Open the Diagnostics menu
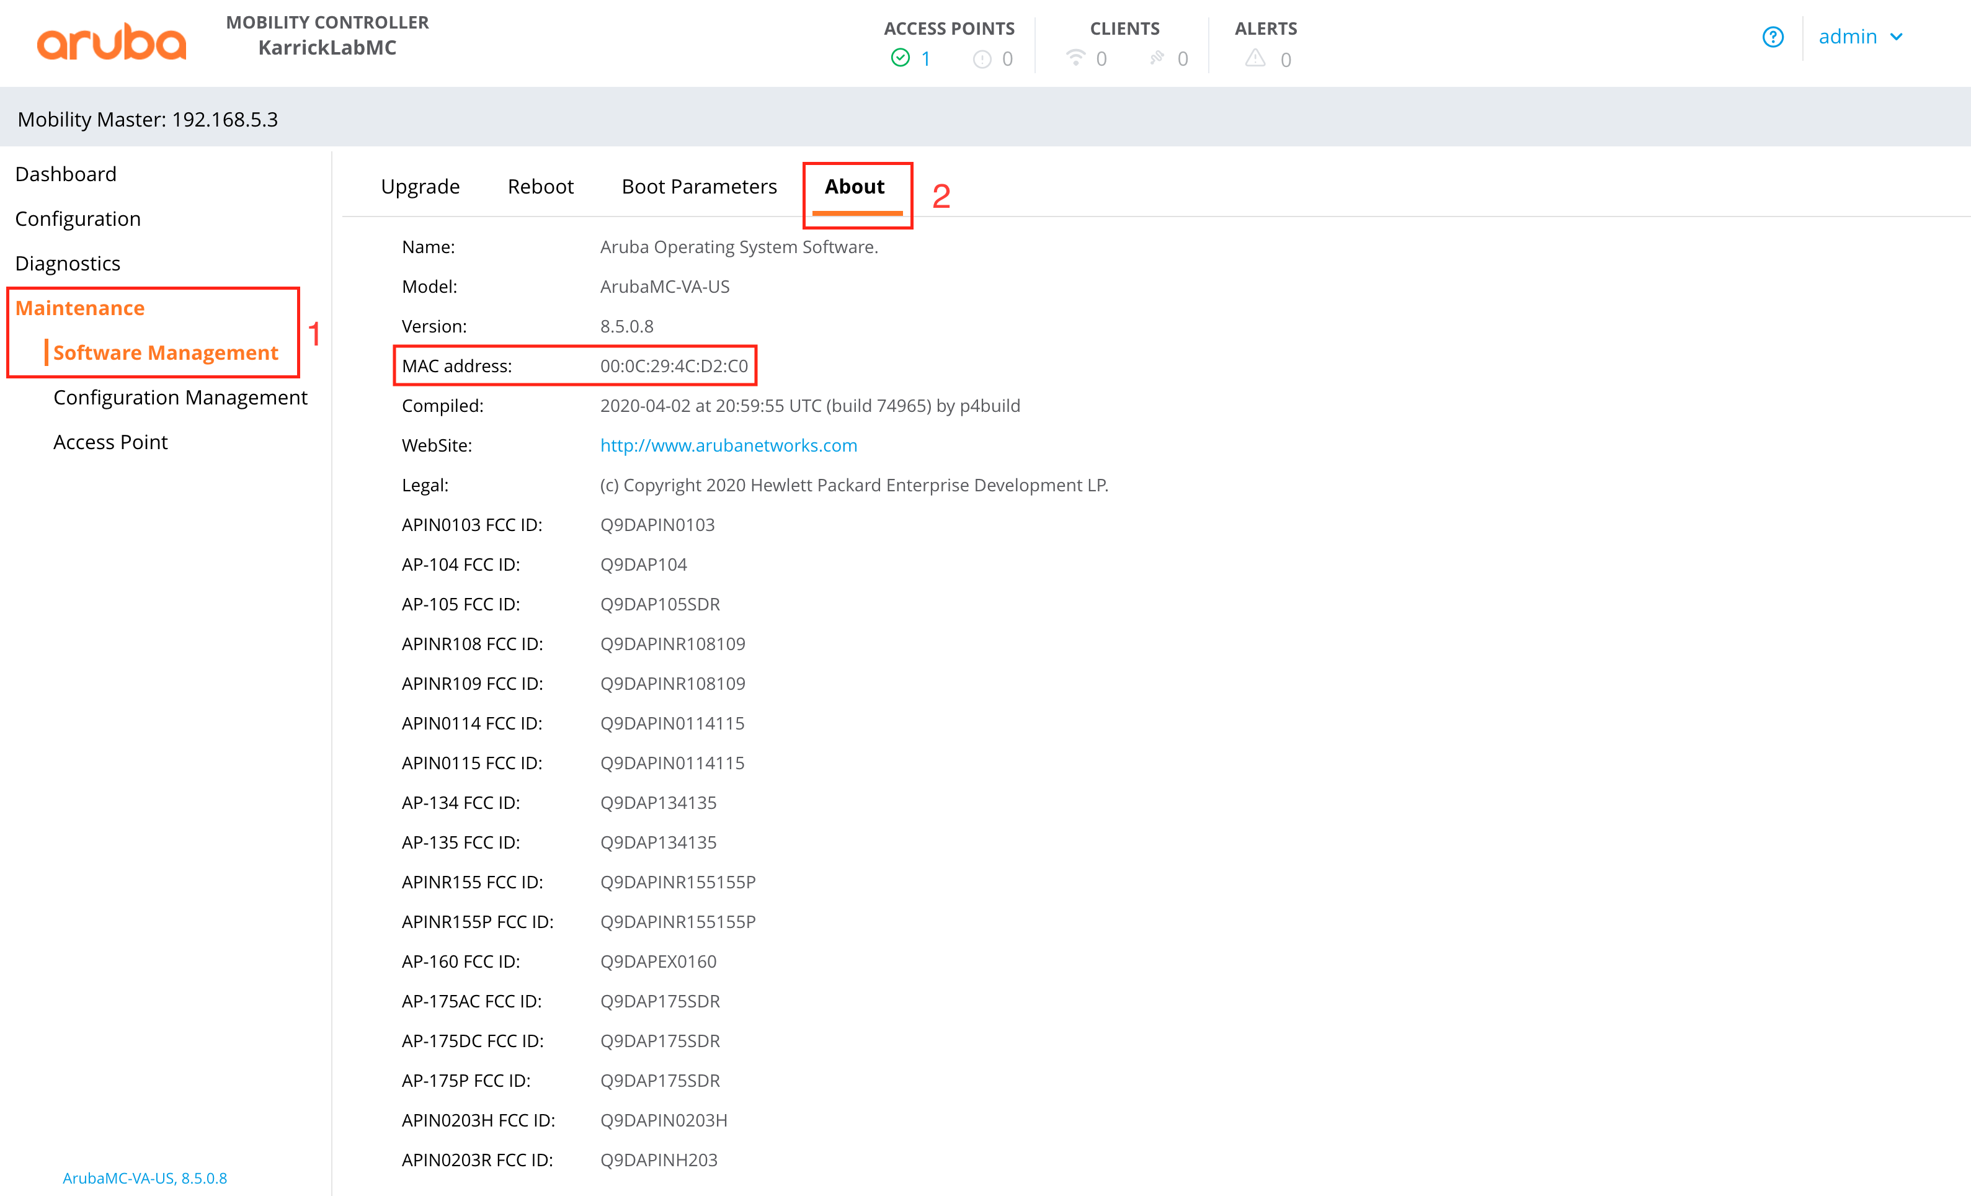This screenshot has width=1971, height=1196. click(67, 263)
